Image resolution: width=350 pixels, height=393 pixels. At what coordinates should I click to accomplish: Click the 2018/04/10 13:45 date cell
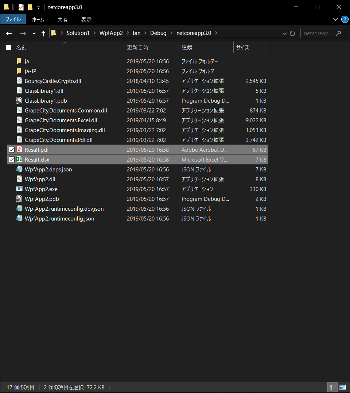pyautogui.click(x=148, y=81)
